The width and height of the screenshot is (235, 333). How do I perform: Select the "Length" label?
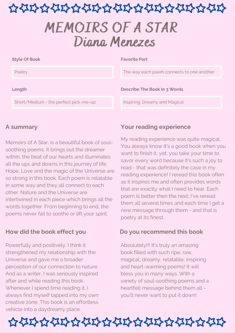(x=19, y=89)
